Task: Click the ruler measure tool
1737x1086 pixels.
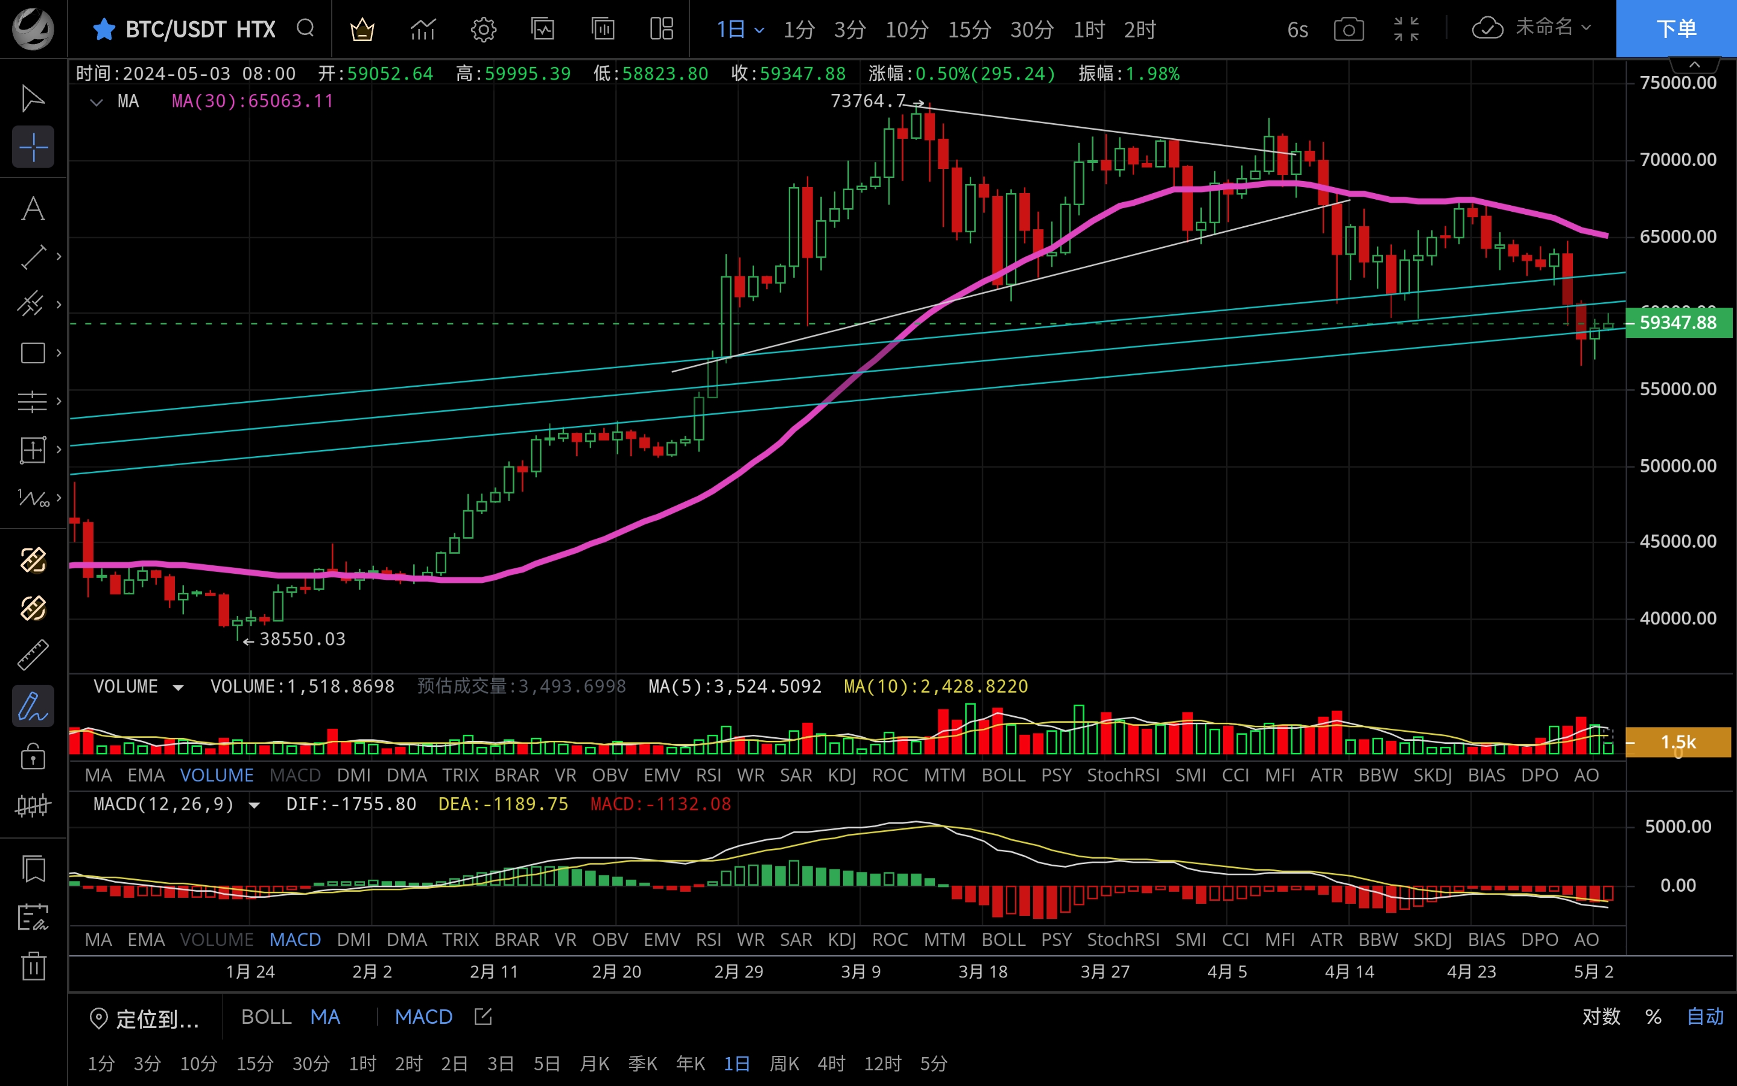Action: [x=33, y=655]
